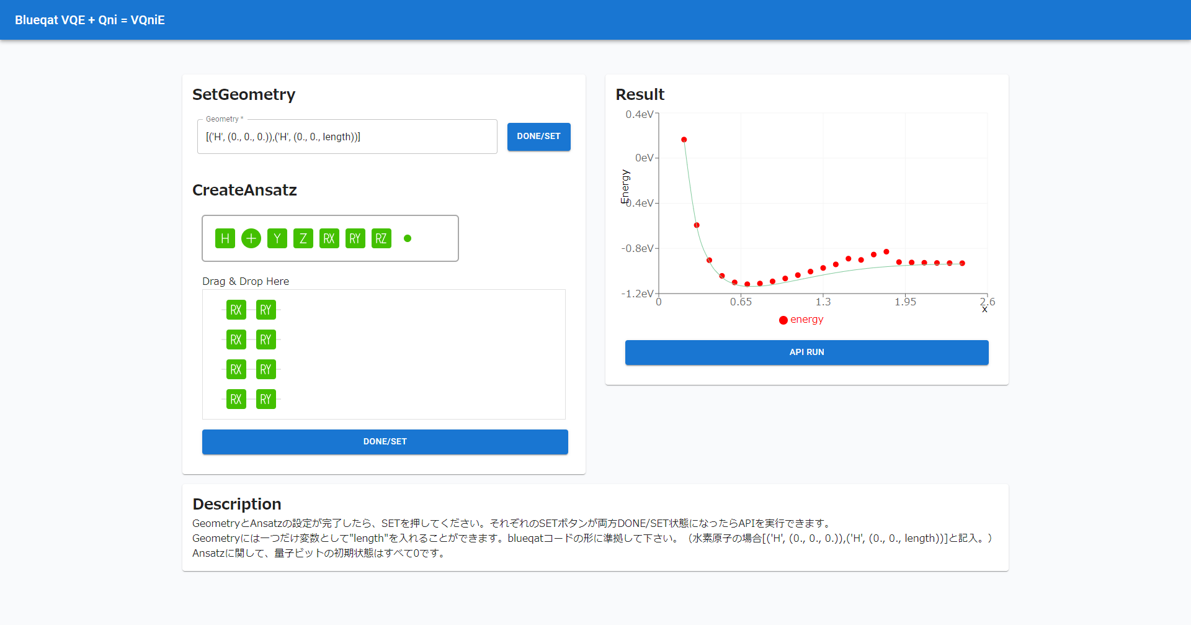Screen dimensions: 1191x625
Task: Choose the Z gate from the palette
Action: [x=303, y=238]
